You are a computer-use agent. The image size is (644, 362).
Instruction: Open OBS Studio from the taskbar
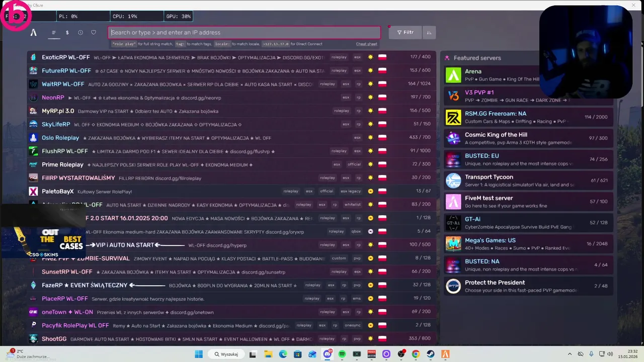(401, 354)
